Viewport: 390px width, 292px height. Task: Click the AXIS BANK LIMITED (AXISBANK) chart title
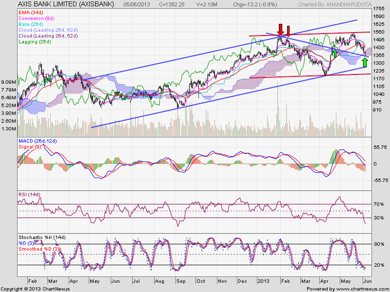(66, 4)
